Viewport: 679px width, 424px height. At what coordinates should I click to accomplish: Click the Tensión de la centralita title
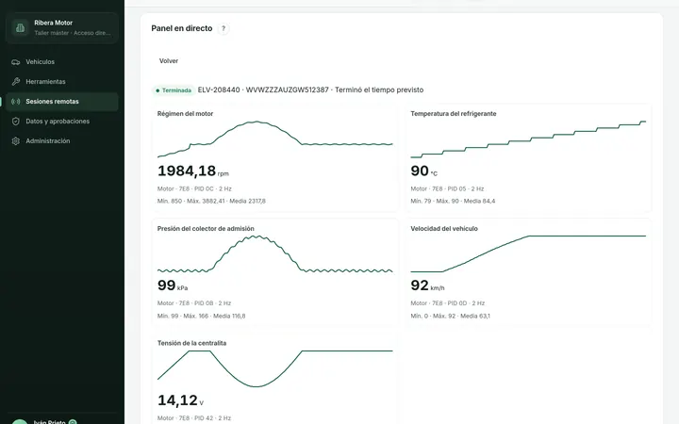pos(191,343)
